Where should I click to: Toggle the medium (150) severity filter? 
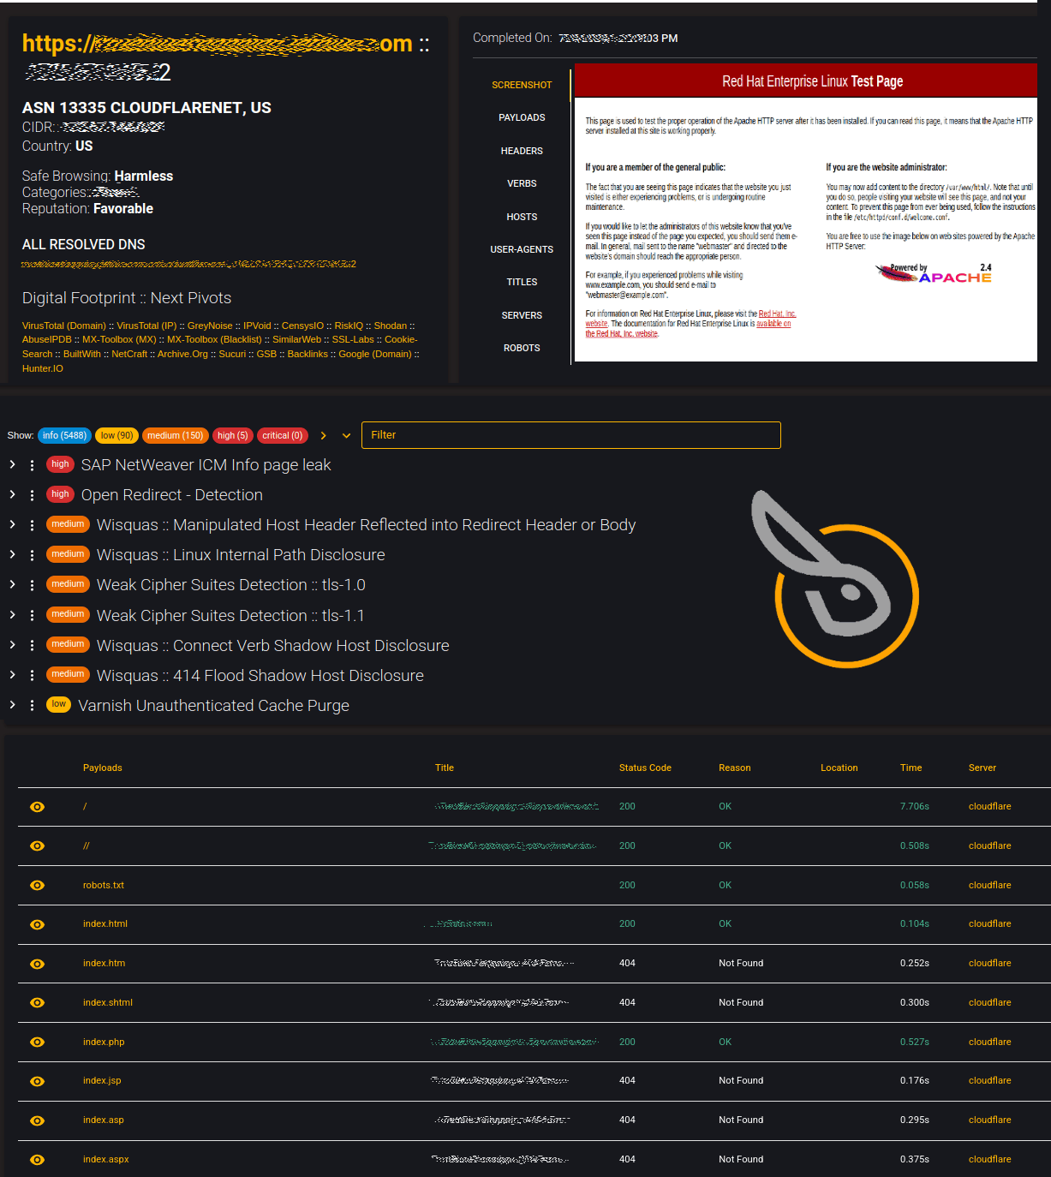(175, 435)
